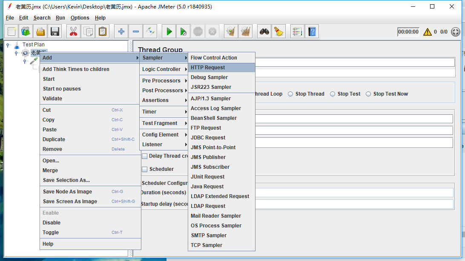Start the test with green play icon
Screen dimensions: 465x261
tap(169, 31)
